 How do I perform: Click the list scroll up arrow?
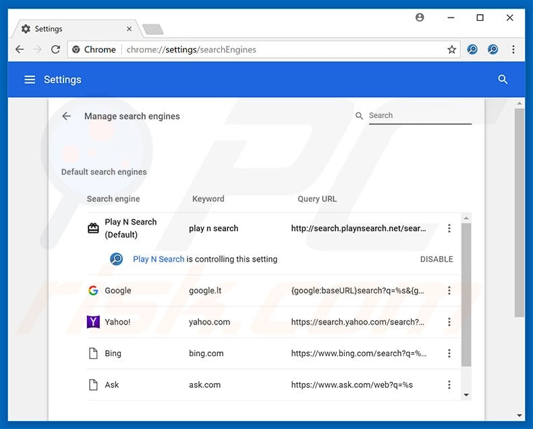[466, 218]
